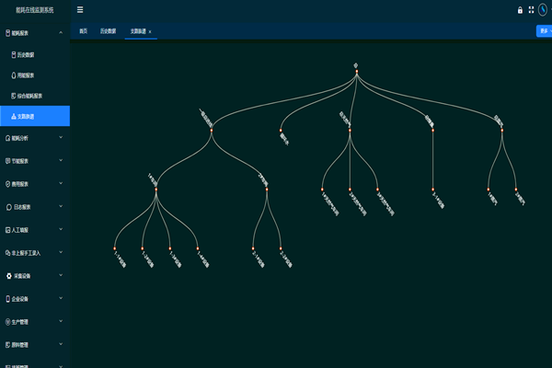552x368 pixels.
Task: Open the blue 更多 dropdown button
Action: click(544, 30)
